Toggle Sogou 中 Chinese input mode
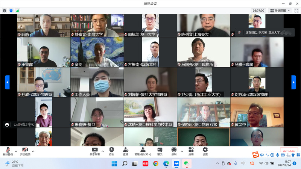301x169 pixels. coord(262,155)
